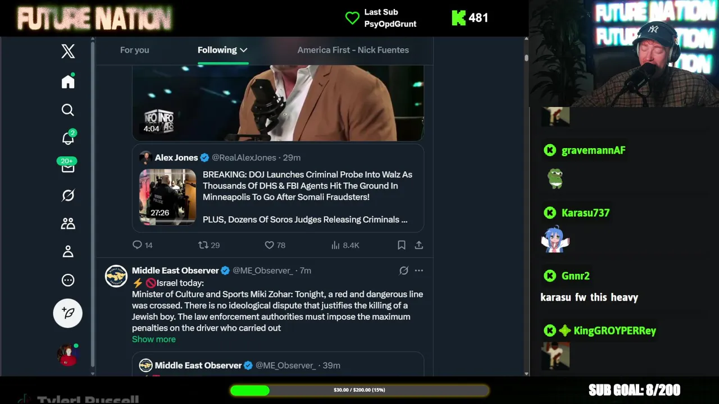
Task: Click gravemannAF's Kick badge in chat
Action: [549, 150]
